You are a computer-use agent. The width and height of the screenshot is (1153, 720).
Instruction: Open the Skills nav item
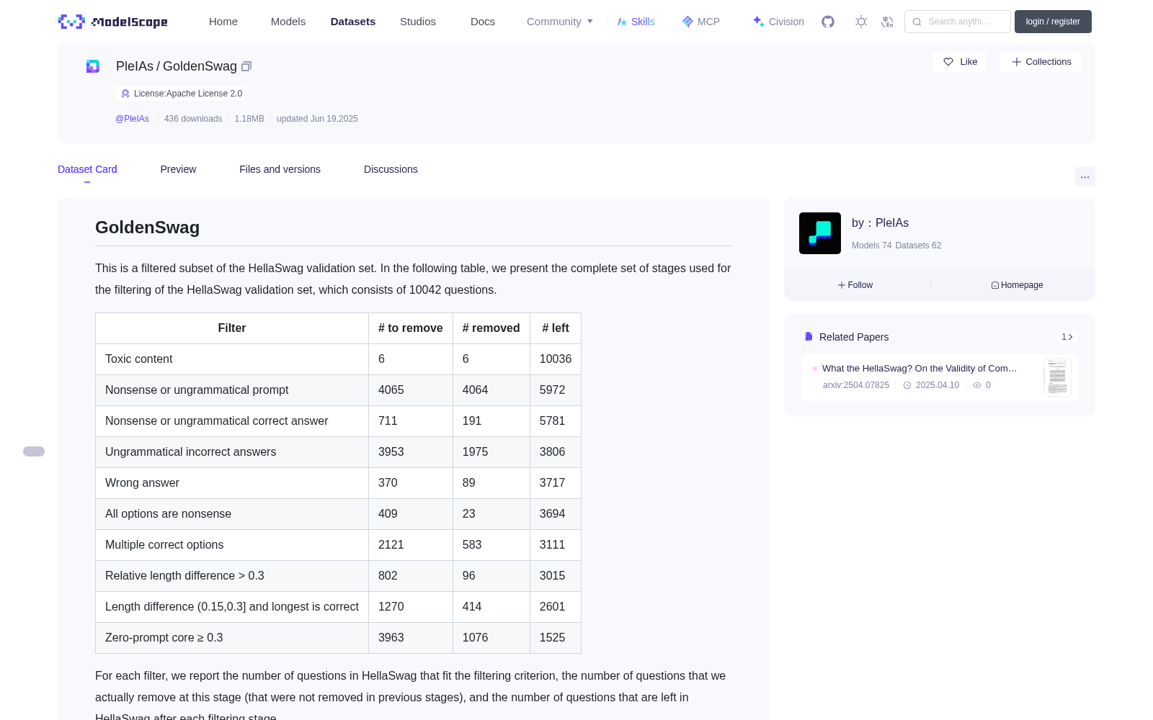[636, 22]
